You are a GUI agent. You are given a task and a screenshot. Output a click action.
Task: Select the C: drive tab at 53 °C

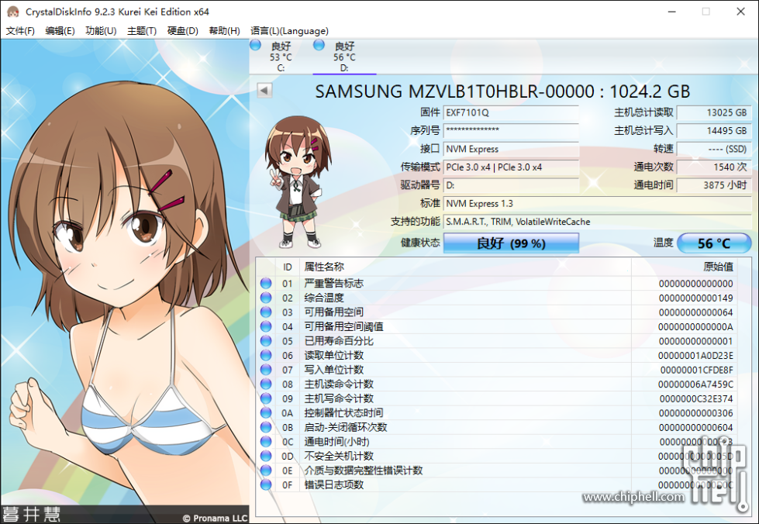[281, 57]
